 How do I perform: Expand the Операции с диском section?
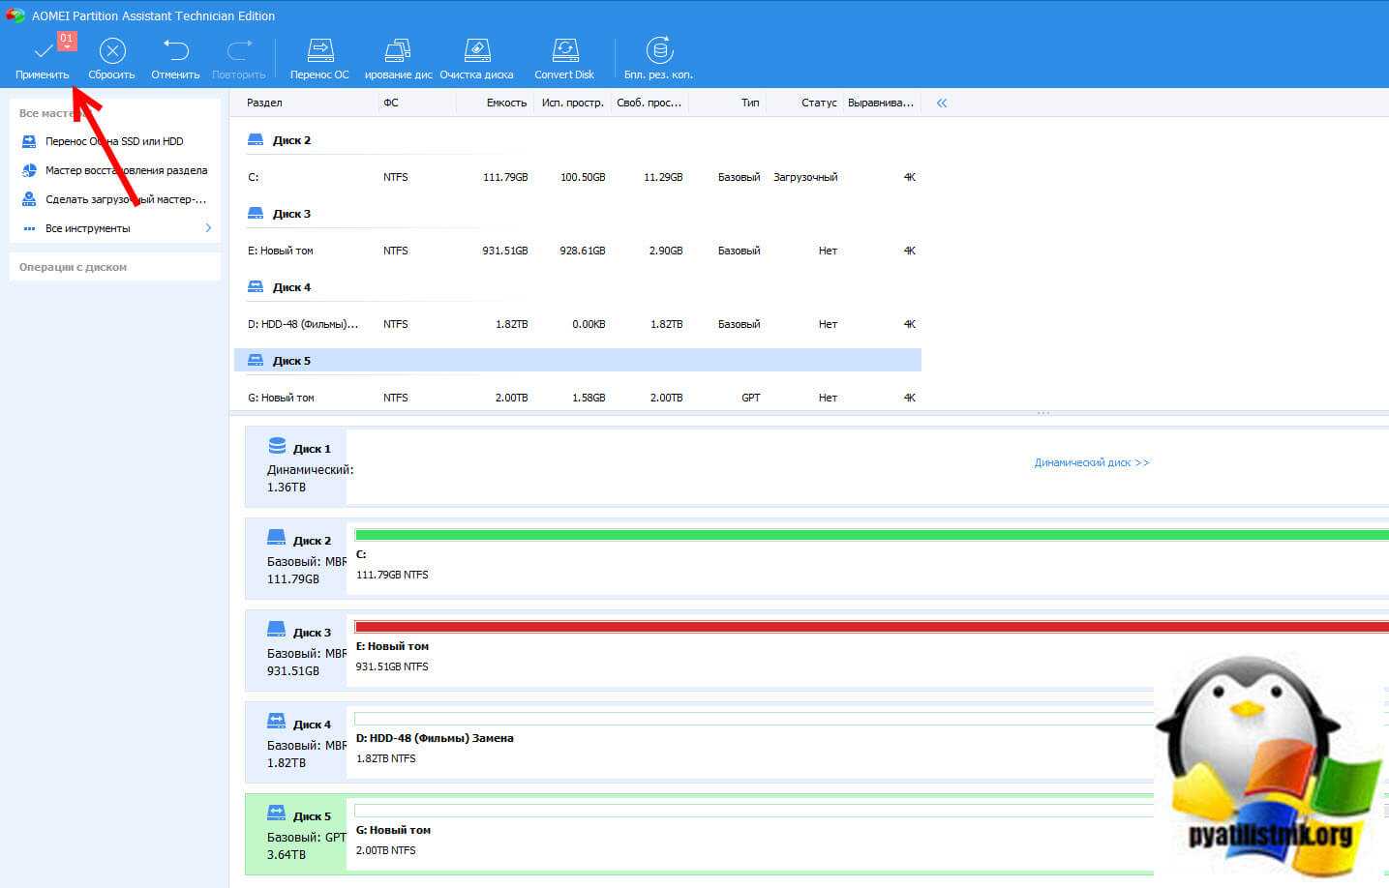(x=74, y=267)
